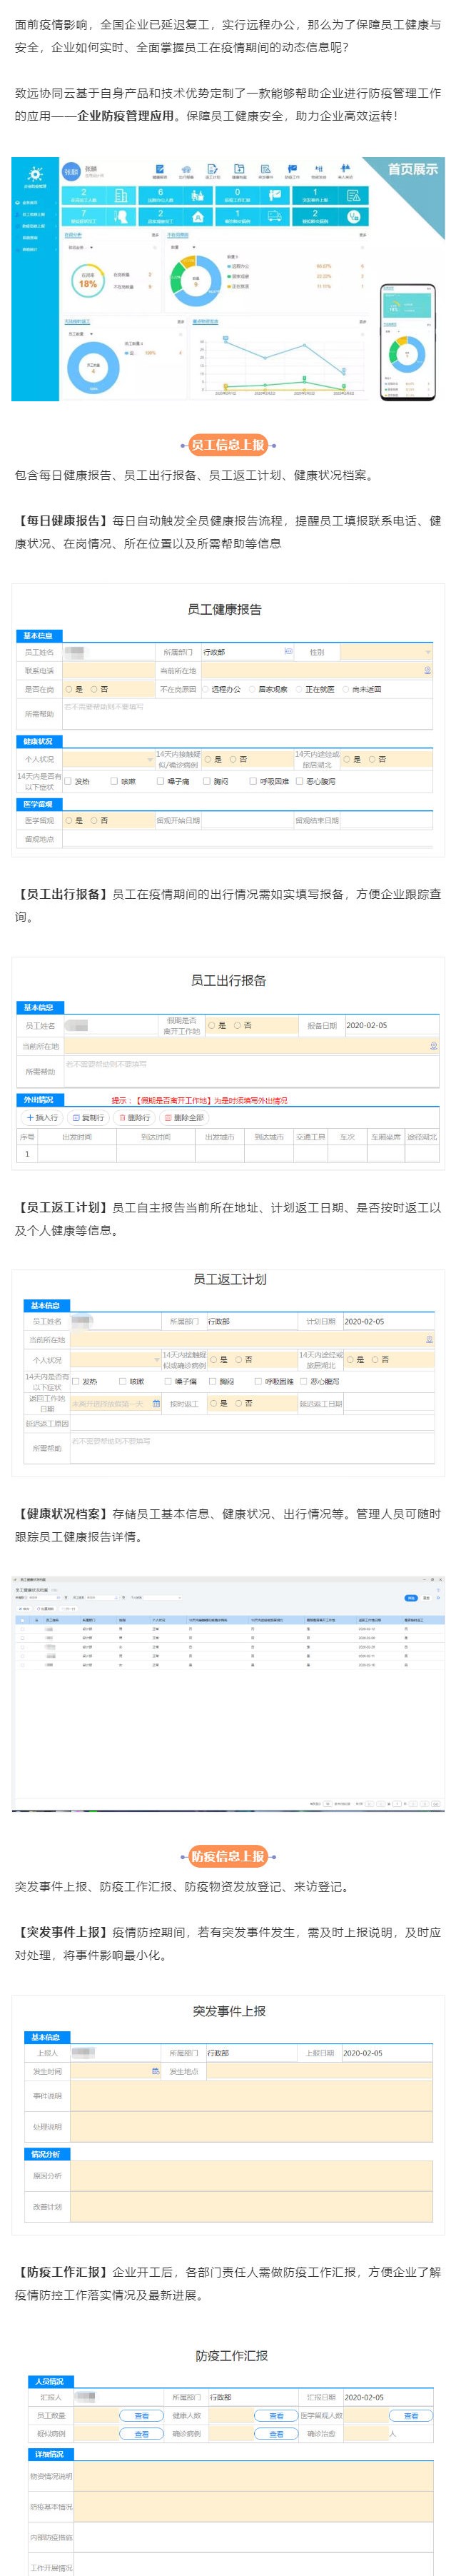456x2576 pixels.
Task: Click the 删除行 toolbar button
Action: 134,1117
